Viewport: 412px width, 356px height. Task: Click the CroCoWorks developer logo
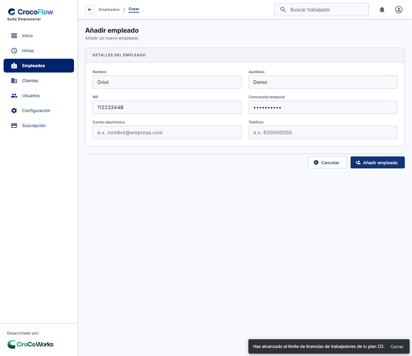(30, 344)
